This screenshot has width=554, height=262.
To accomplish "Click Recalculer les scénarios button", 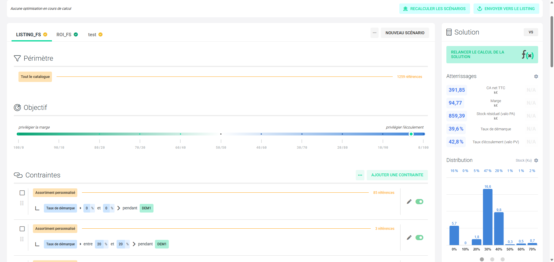I will tap(434, 9).
